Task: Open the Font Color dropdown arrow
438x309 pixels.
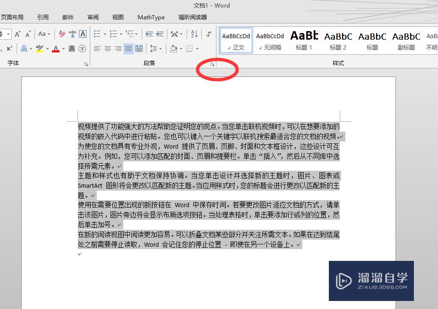Action: pos(64,49)
